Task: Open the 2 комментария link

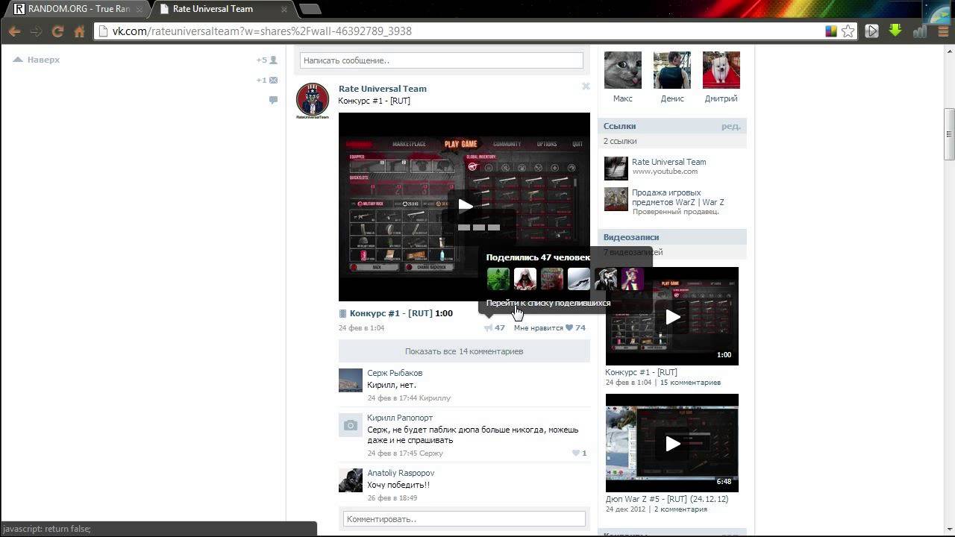Action: pos(680,509)
